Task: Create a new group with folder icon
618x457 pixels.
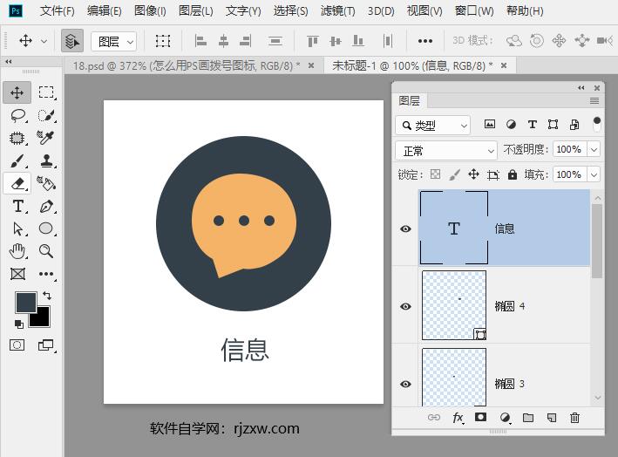Action: point(527,419)
